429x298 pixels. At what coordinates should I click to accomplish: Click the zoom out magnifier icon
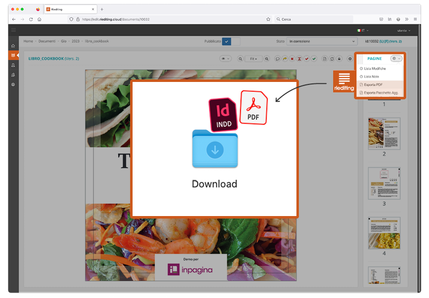[240, 59]
